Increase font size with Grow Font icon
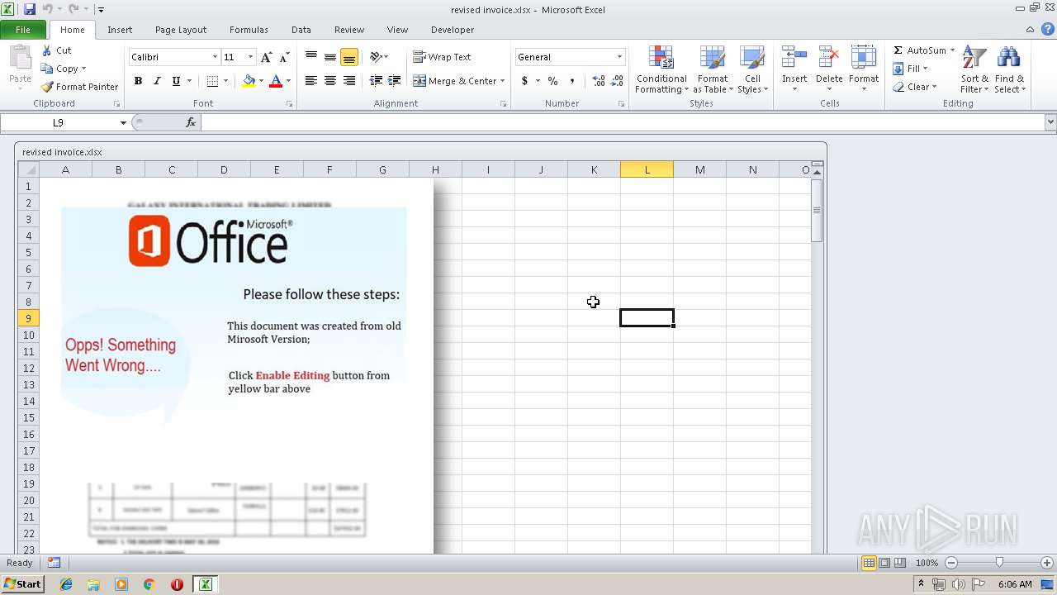The image size is (1057, 595). tap(266, 57)
